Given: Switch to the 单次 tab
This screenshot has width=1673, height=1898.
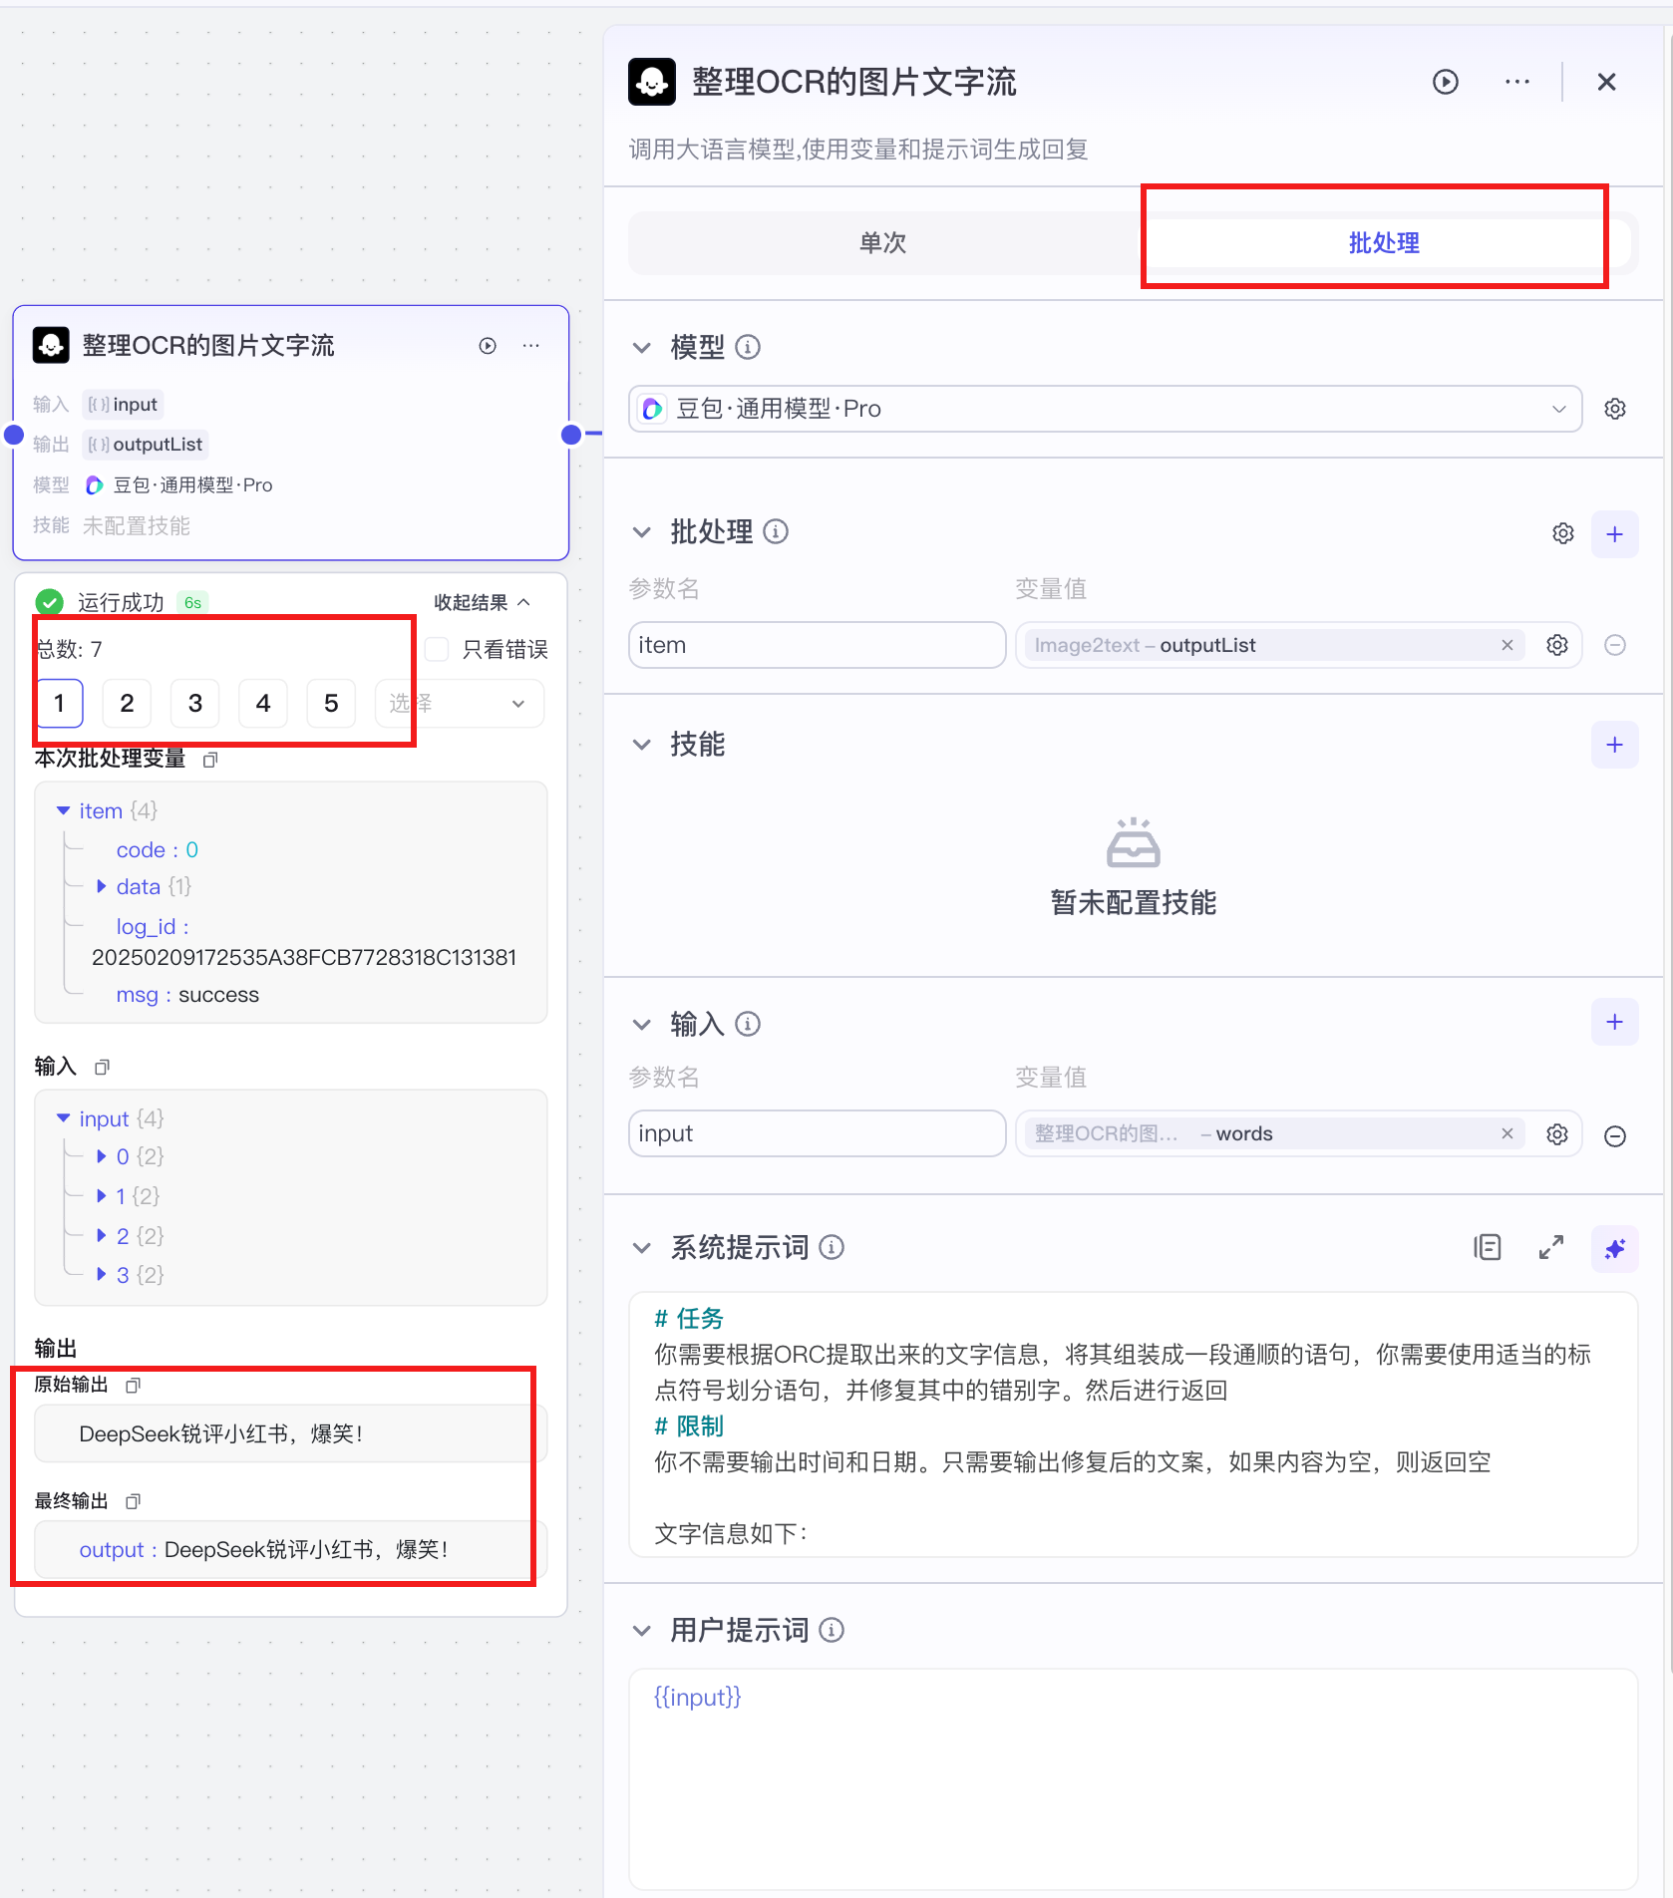Looking at the screenshot, I should pos(881,242).
